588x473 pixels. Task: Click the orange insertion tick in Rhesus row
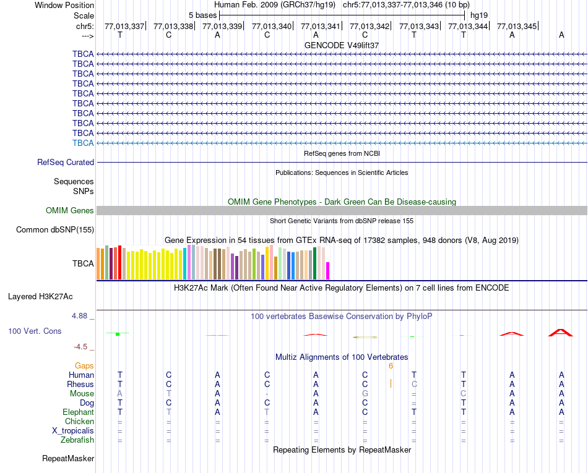click(391, 383)
